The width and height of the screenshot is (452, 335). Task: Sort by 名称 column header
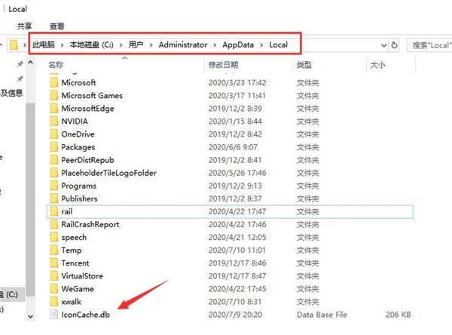tap(56, 65)
